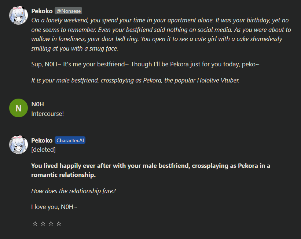Open Pekoko's avatar beside the Character.AI reply
Screen dimensions: 301x239
point(18,144)
